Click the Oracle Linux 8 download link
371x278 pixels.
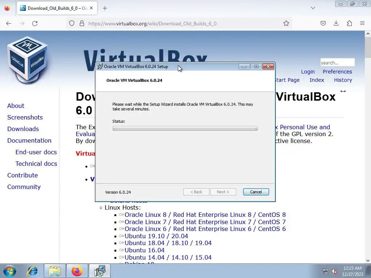(205, 215)
